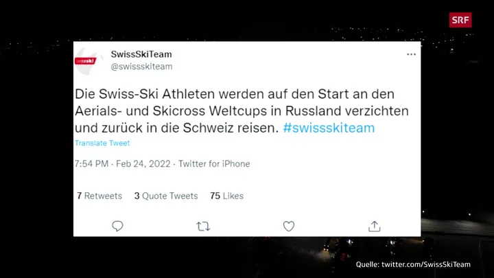Click the SwissSkiTeam display name

141,54
